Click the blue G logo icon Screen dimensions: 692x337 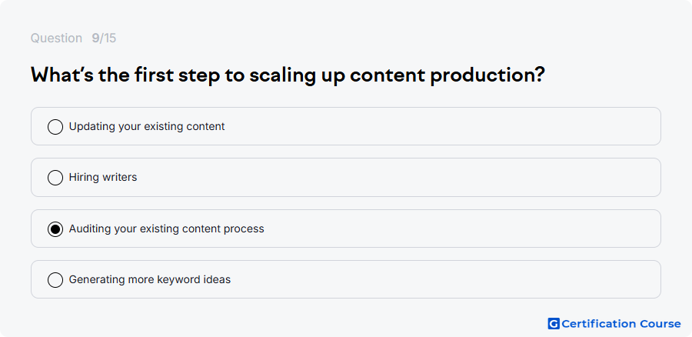(x=554, y=324)
